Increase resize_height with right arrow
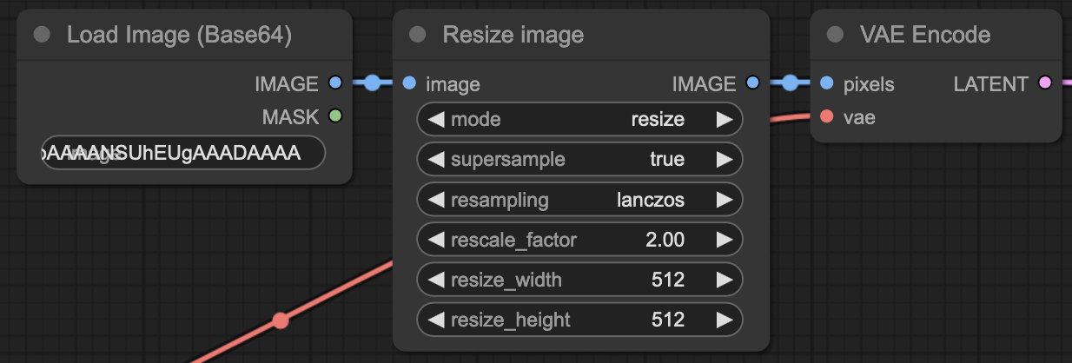The image size is (1072, 363). [x=724, y=320]
